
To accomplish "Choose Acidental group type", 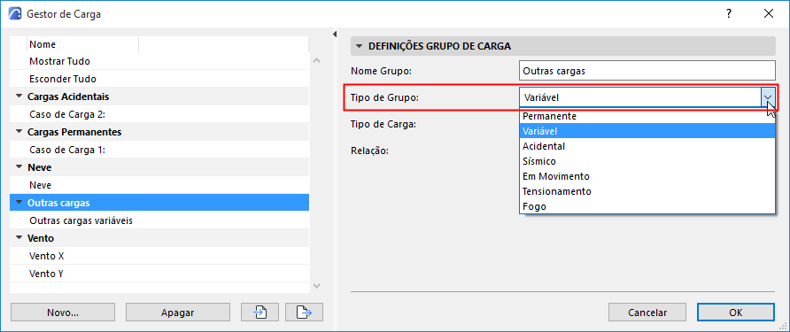I will coord(647,146).
